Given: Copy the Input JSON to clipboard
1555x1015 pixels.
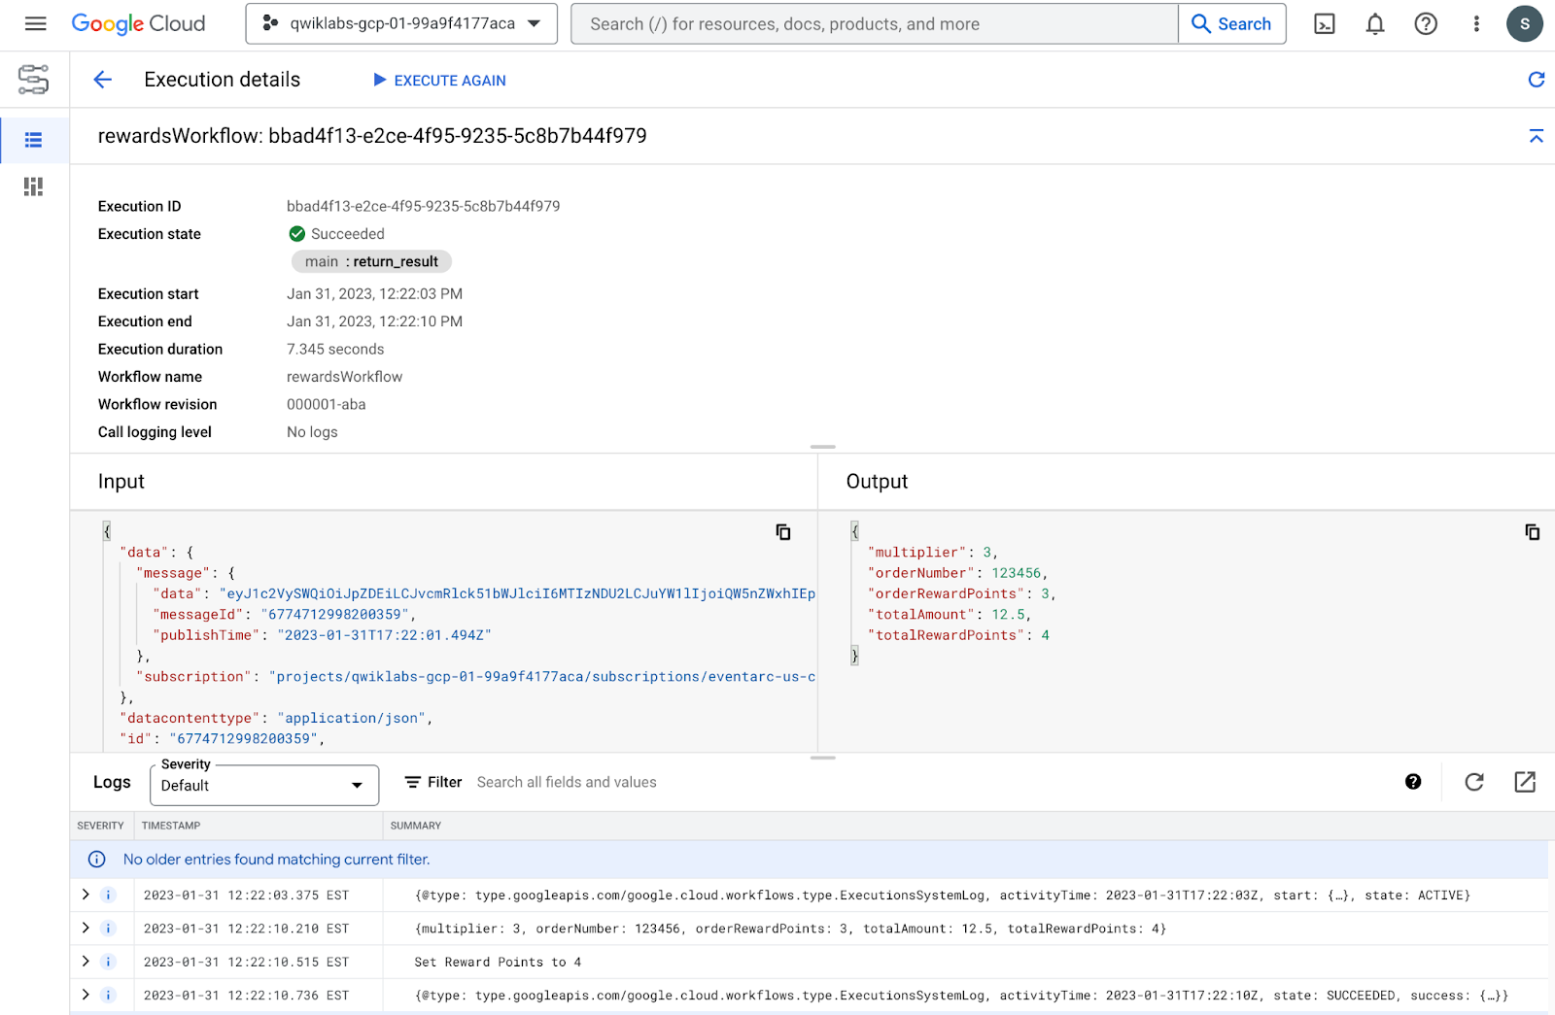Looking at the screenshot, I should pyautogui.click(x=782, y=532).
